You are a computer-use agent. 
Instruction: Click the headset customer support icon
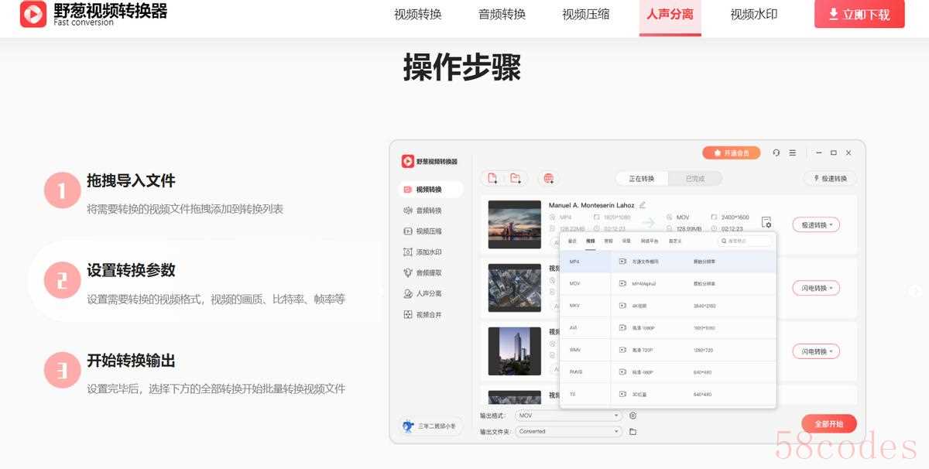(776, 153)
